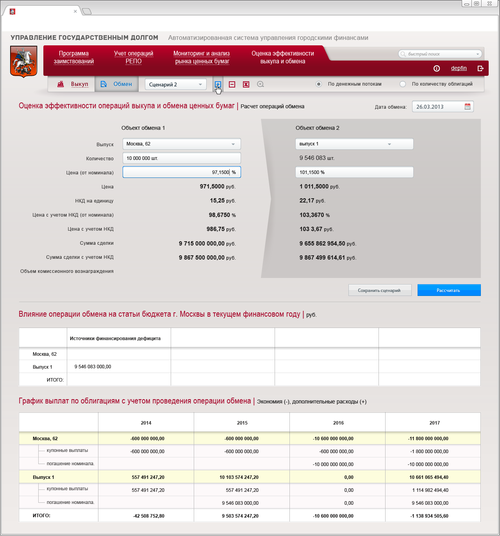This screenshot has width=500, height=536.
Task: Click the remove scenario minus icon
Action: (x=232, y=84)
